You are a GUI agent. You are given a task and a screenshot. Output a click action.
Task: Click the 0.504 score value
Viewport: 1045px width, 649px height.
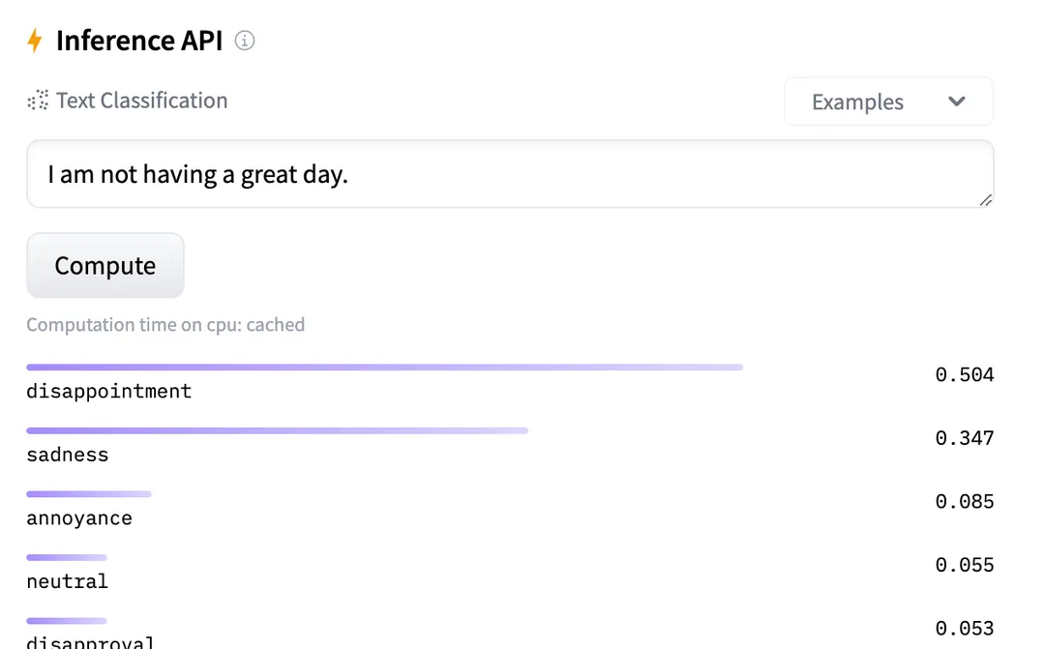click(964, 375)
